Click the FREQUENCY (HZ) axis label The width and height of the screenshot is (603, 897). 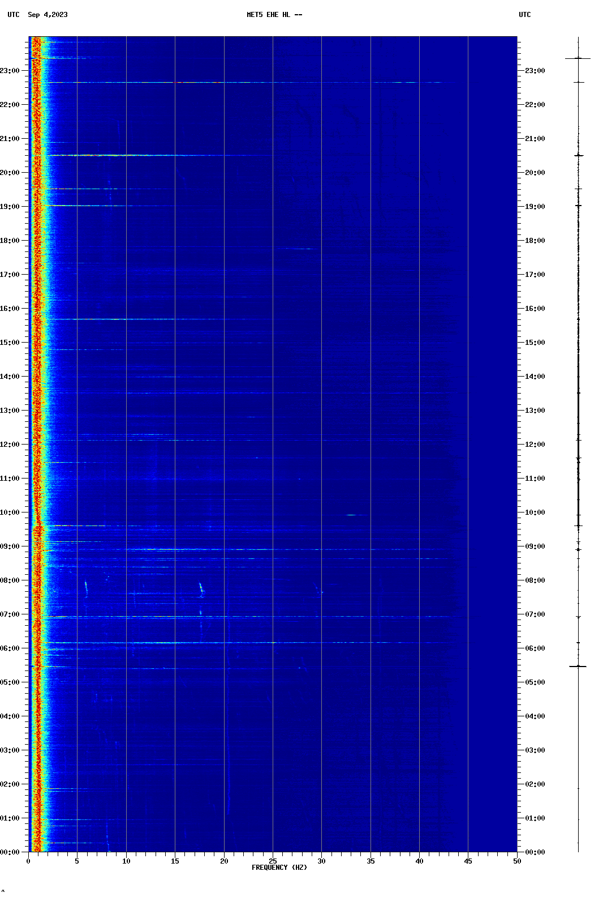pos(279,868)
